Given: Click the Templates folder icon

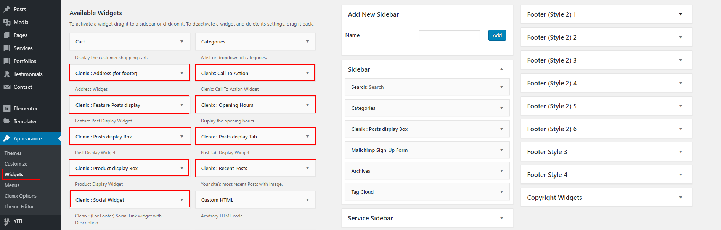Looking at the screenshot, I should point(7,121).
